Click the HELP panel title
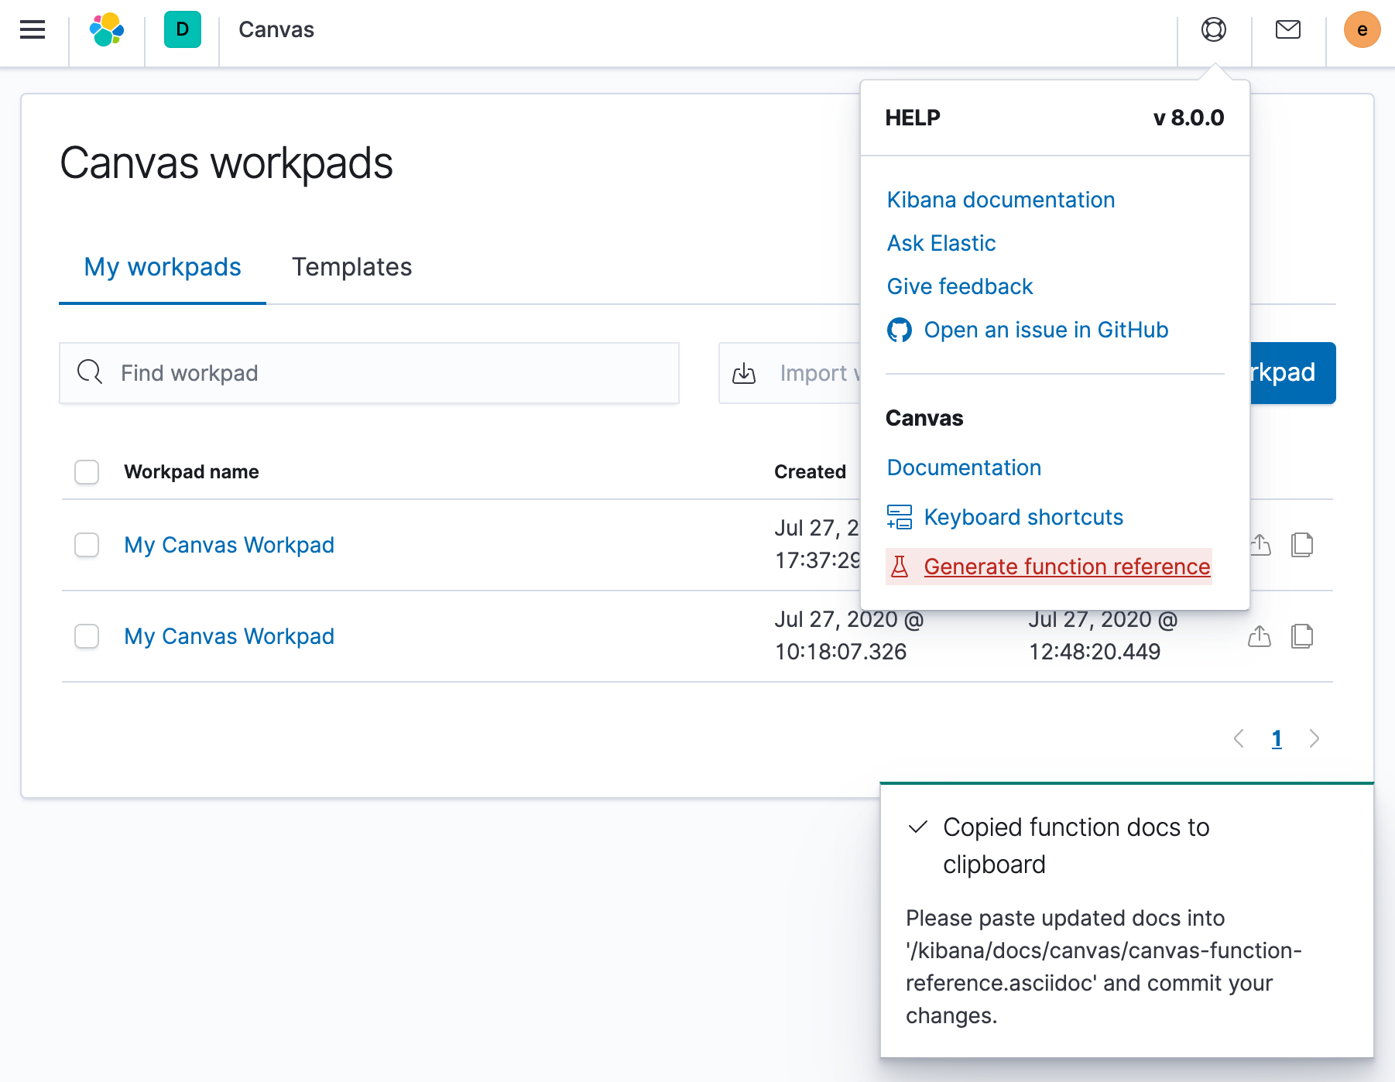The height and width of the screenshot is (1082, 1395). 913,118
